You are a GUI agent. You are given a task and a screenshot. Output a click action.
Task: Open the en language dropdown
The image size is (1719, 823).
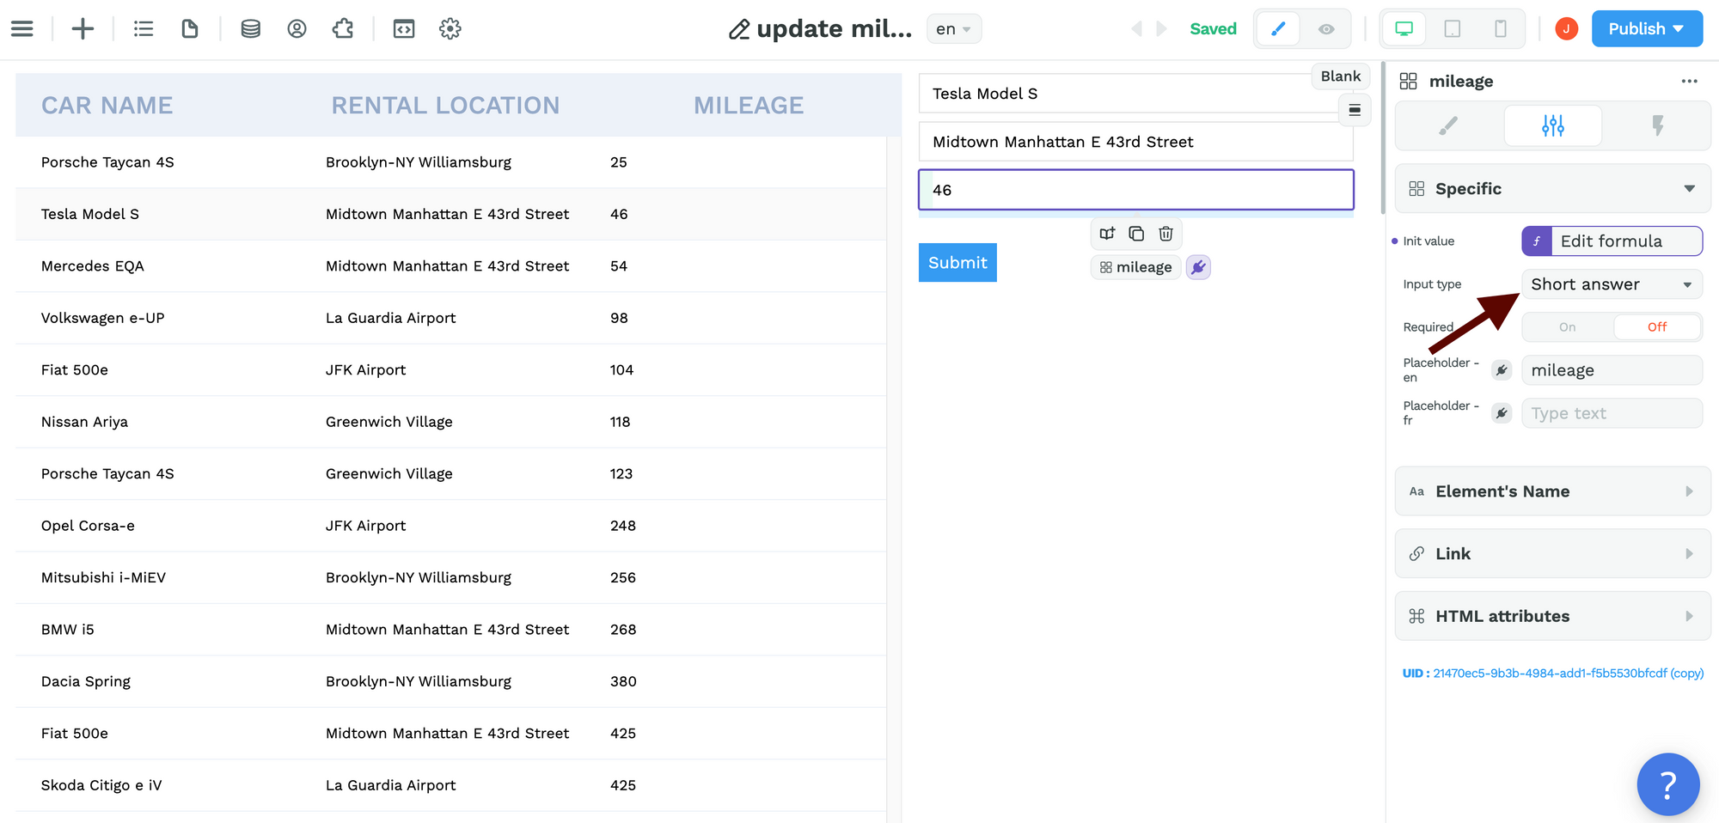pyautogui.click(x=953, y=28)
